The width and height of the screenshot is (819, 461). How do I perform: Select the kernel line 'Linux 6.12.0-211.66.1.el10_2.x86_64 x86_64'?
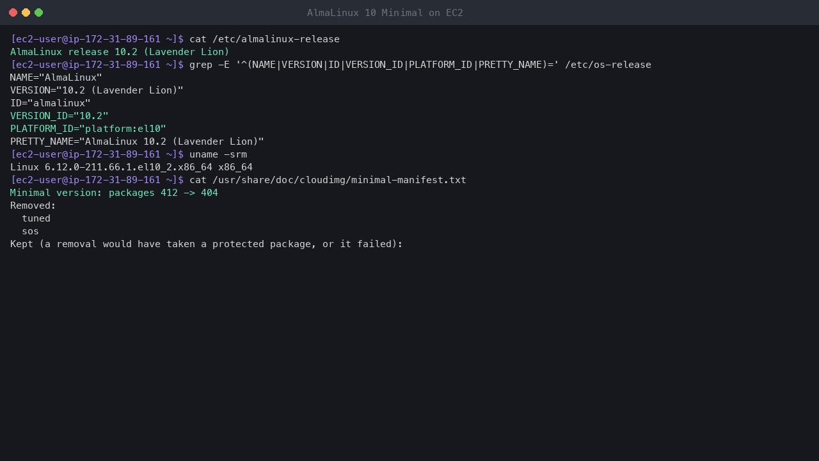pyautogui.click(x=131, y=167)
